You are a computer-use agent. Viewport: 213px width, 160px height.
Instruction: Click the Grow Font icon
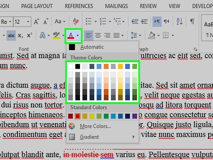(x=37, y=21)
